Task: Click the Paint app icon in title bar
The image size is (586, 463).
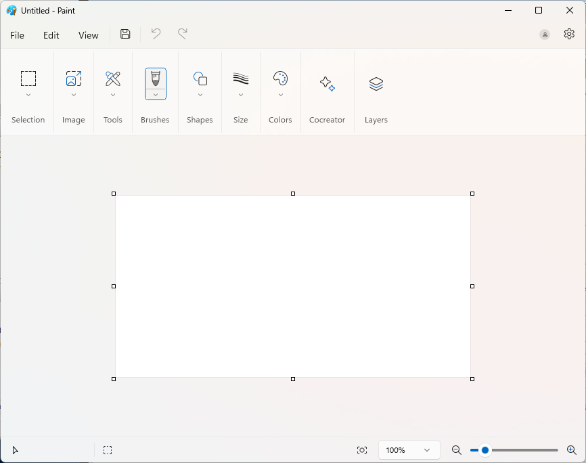Action: 12,10
